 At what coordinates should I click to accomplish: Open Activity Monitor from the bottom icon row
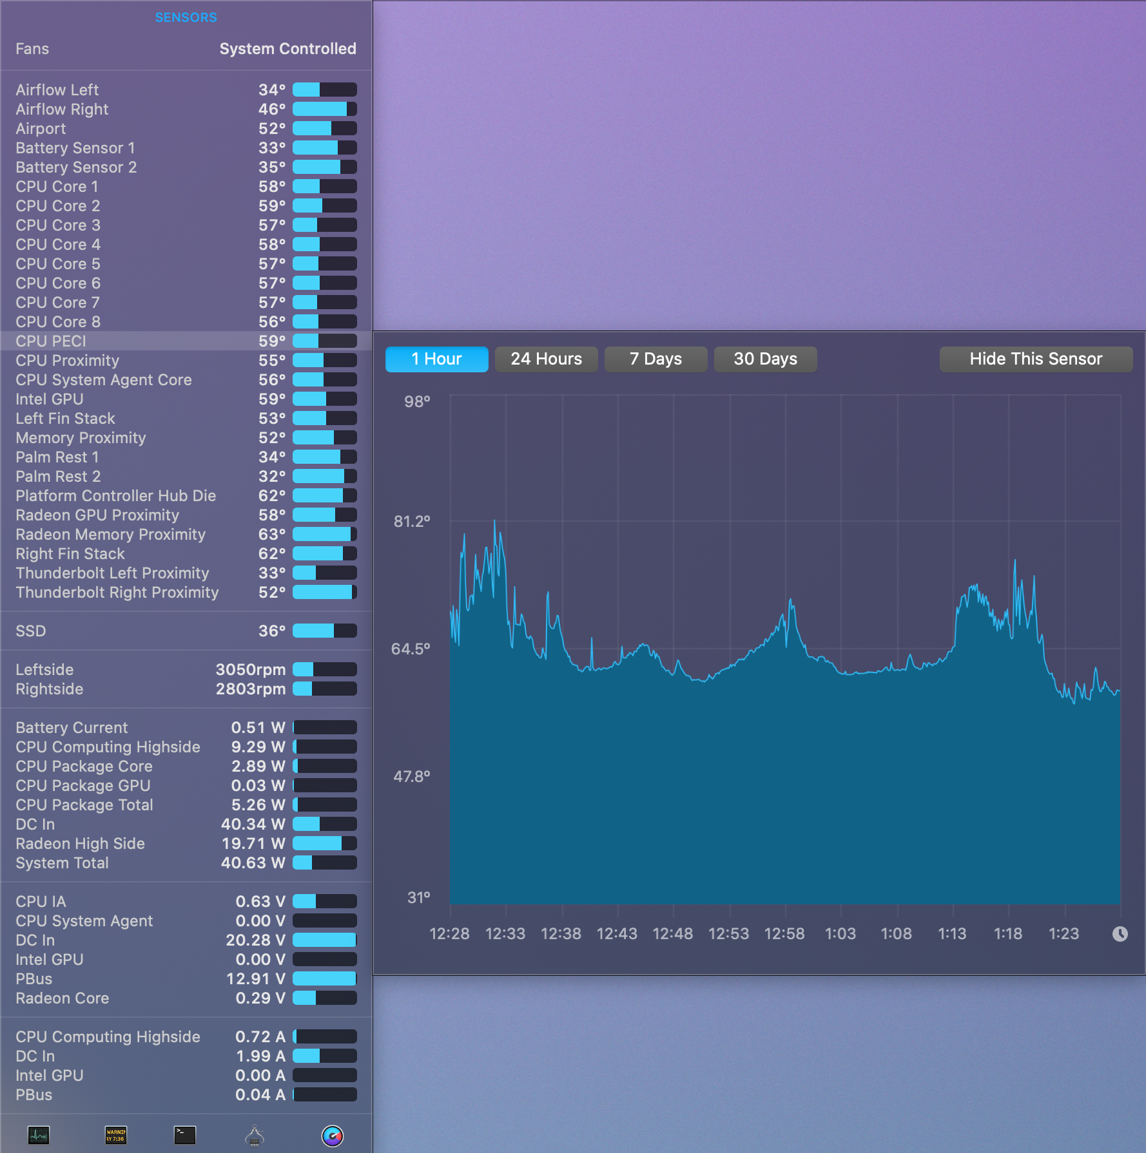point(39,1135)
